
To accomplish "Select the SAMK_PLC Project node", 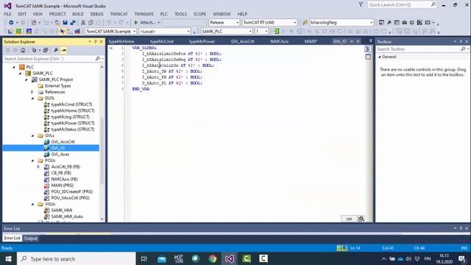I will point(56,79).
